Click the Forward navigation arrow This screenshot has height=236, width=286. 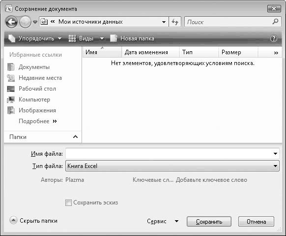click(x=25, y=22)
